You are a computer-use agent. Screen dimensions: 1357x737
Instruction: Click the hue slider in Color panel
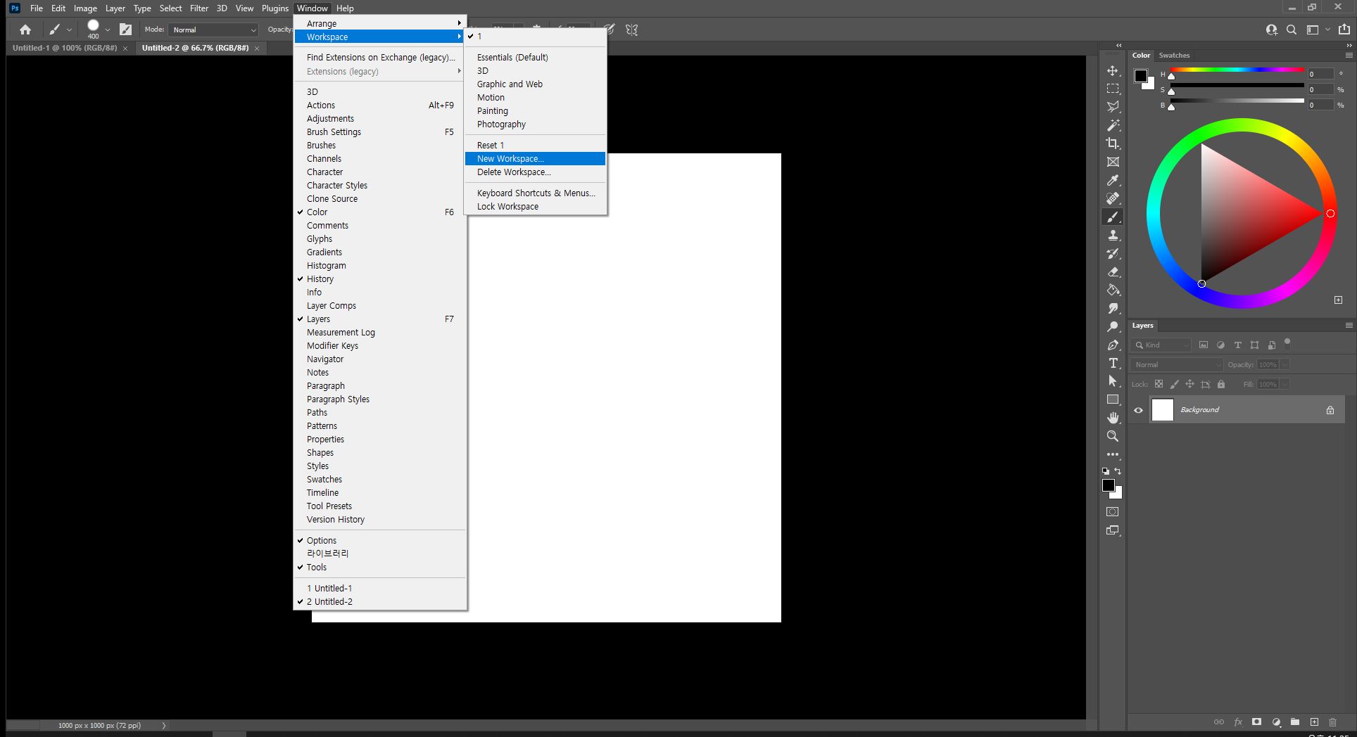(x=1237, y=70)
